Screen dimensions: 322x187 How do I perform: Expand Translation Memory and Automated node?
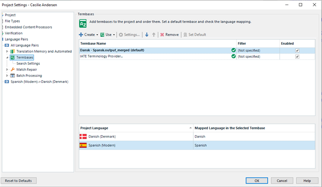click(7, 51)
